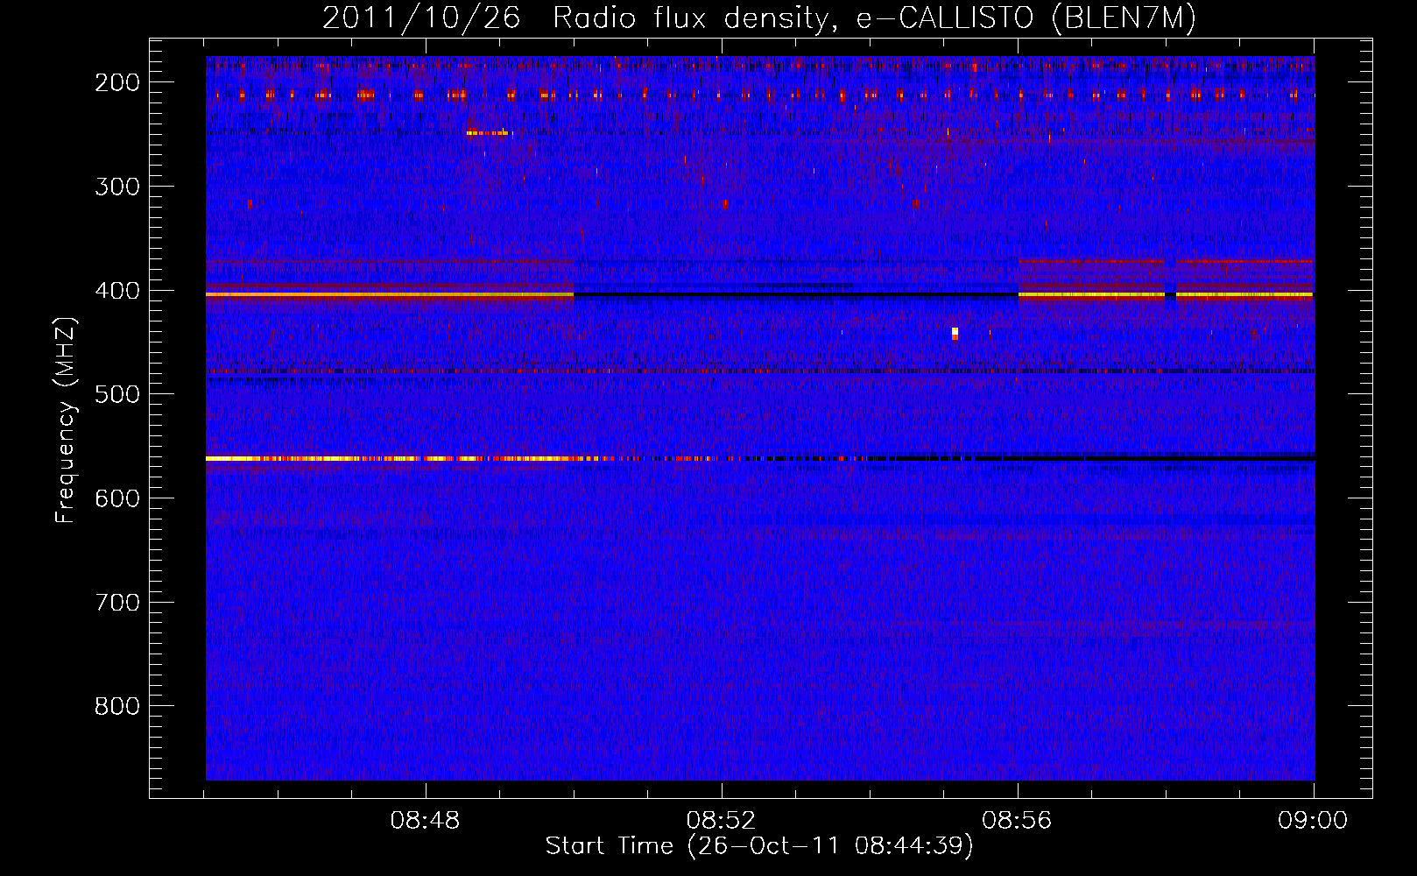1417x876 pixels.
Task: Click the 200 frequency tick label
Action: [x=117, y=82]
